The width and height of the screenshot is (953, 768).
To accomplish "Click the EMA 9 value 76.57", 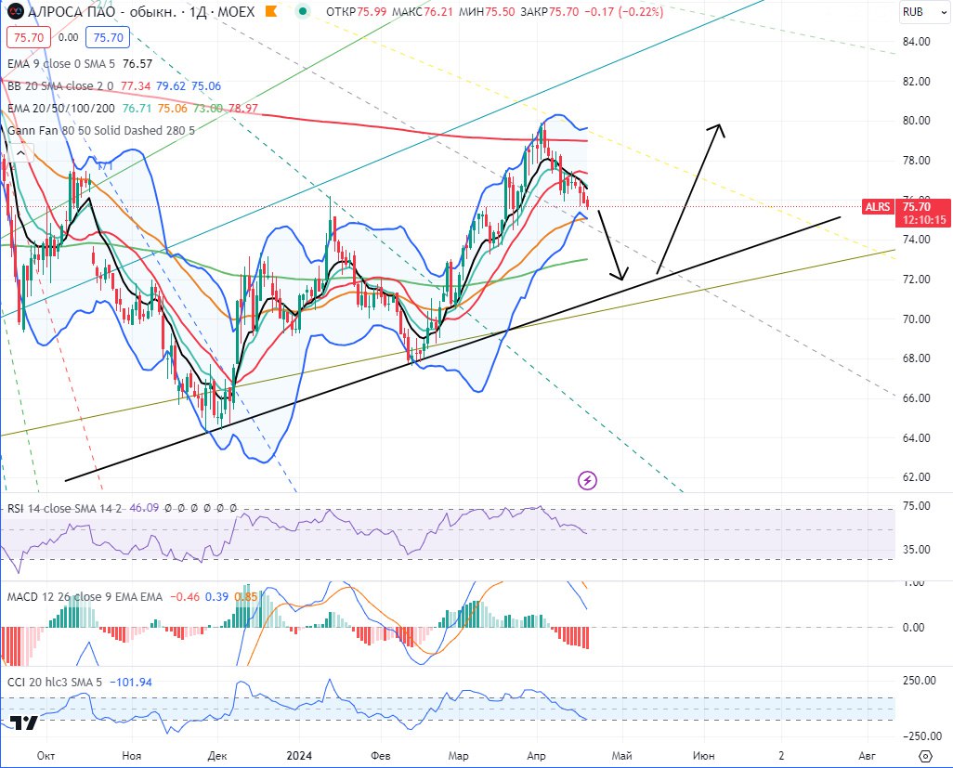I will (x=137, y=64).
